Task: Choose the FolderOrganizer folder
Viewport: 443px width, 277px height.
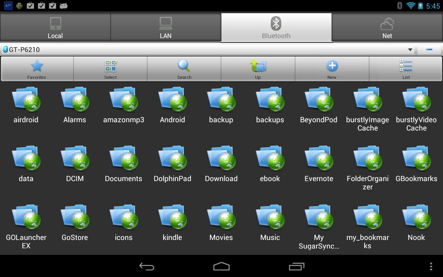Action: tap(368, 168)
